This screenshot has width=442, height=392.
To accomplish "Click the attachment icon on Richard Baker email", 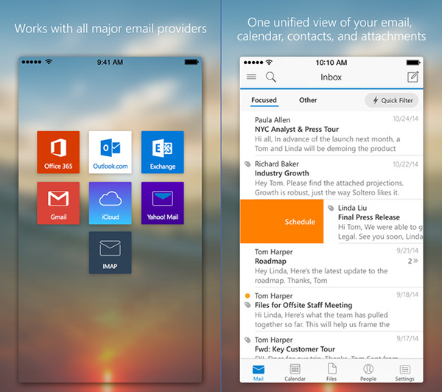I will [248, 164].
